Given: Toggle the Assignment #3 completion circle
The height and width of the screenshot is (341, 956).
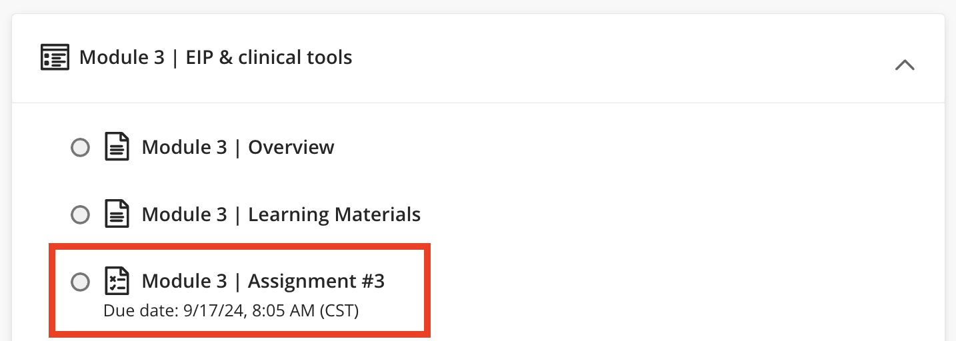Looking at the screenshot, I should point(80,282).
